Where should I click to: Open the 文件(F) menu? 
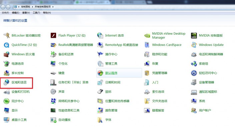5,13
